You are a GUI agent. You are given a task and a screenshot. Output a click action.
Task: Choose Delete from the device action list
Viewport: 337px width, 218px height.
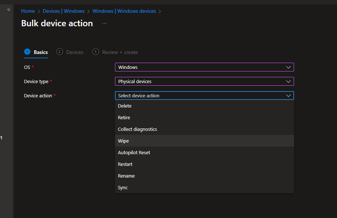pyautogui.click(x=205, y=106)
